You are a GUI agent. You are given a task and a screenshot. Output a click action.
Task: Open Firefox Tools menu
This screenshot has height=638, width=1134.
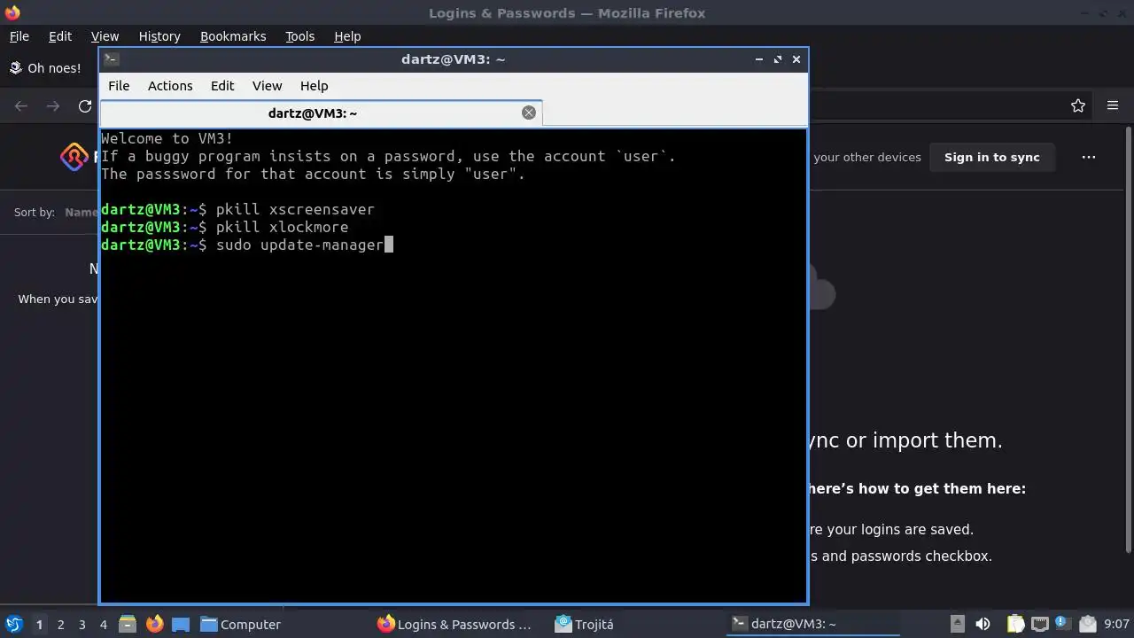[299, 36]
